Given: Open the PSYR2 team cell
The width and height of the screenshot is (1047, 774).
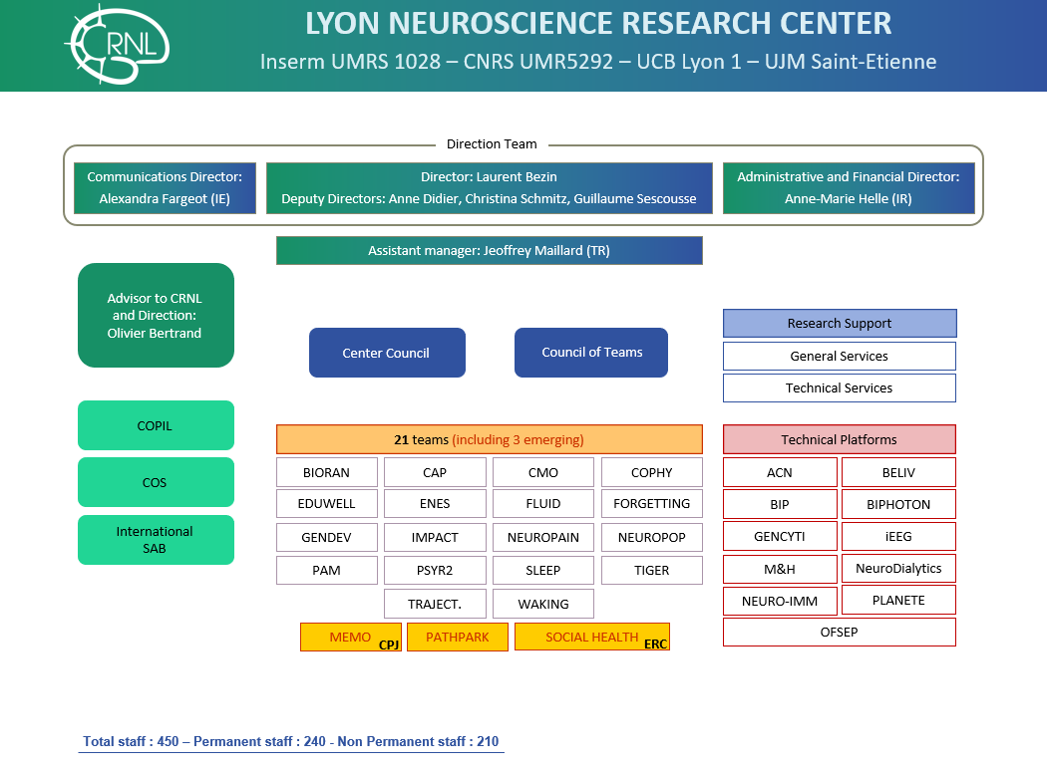Looking at the screenshot, I should [435, 571].
